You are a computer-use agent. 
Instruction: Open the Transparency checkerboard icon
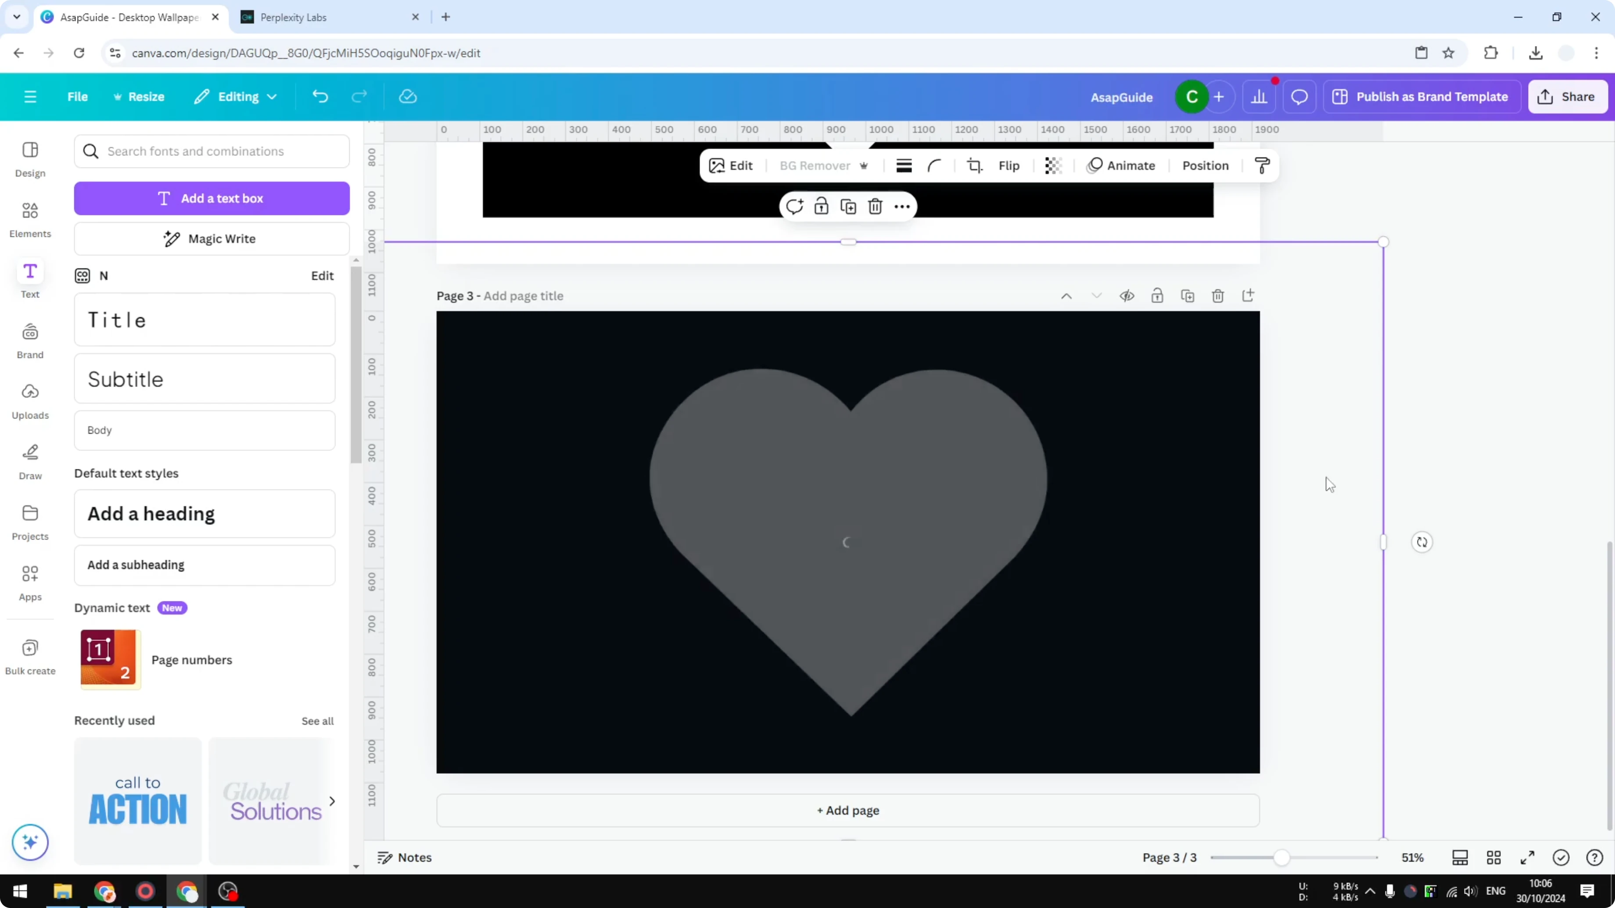coord(1053,165)
